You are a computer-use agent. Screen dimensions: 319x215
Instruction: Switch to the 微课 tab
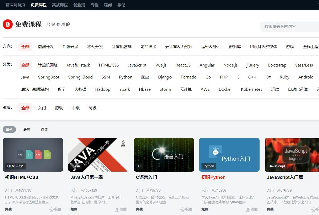44,129
